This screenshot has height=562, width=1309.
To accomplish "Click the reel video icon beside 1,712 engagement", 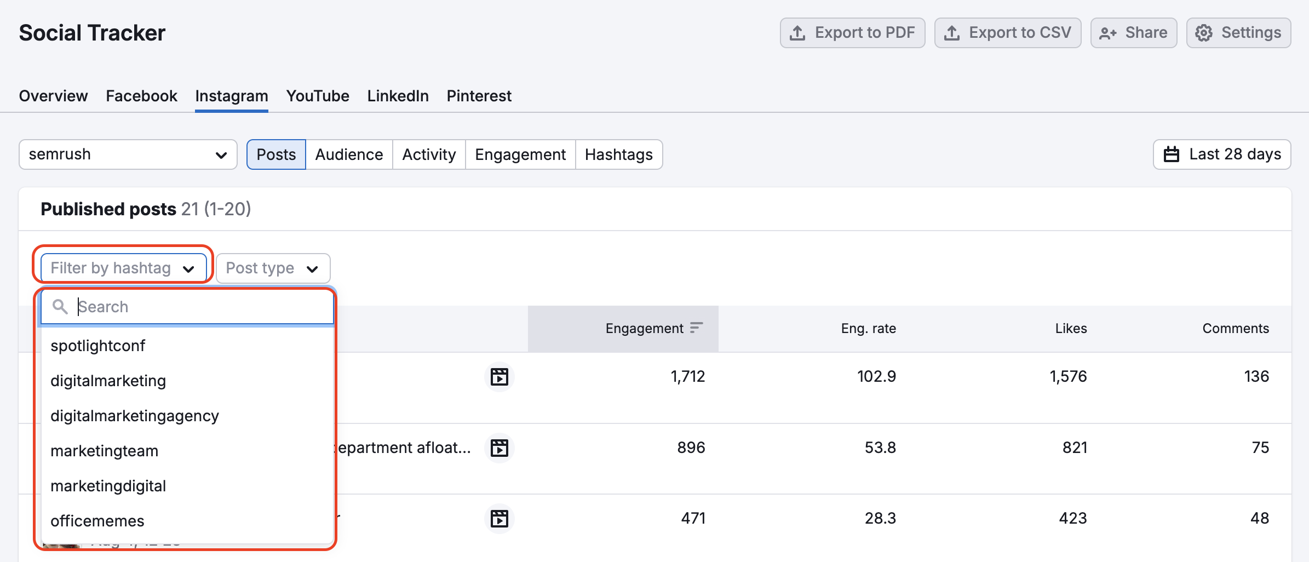I will pos(499,377).
